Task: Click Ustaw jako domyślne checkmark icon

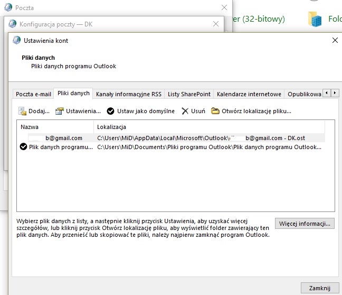Action: pyautogui.click(x=111, y=111)
